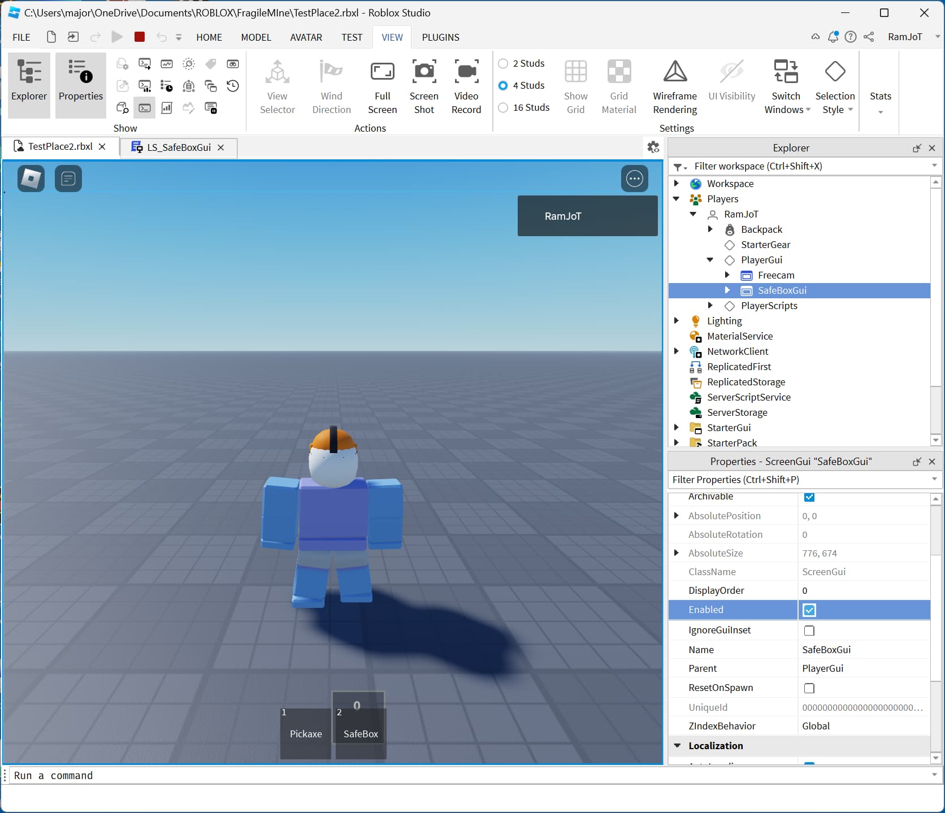The width and height of the screenshot is (945, 813).
Task: Enter Full Screen mode
Action: 383,85
